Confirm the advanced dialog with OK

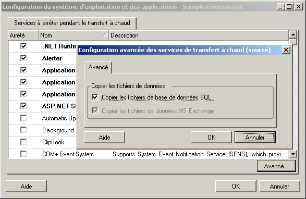[x=211, y=138]
